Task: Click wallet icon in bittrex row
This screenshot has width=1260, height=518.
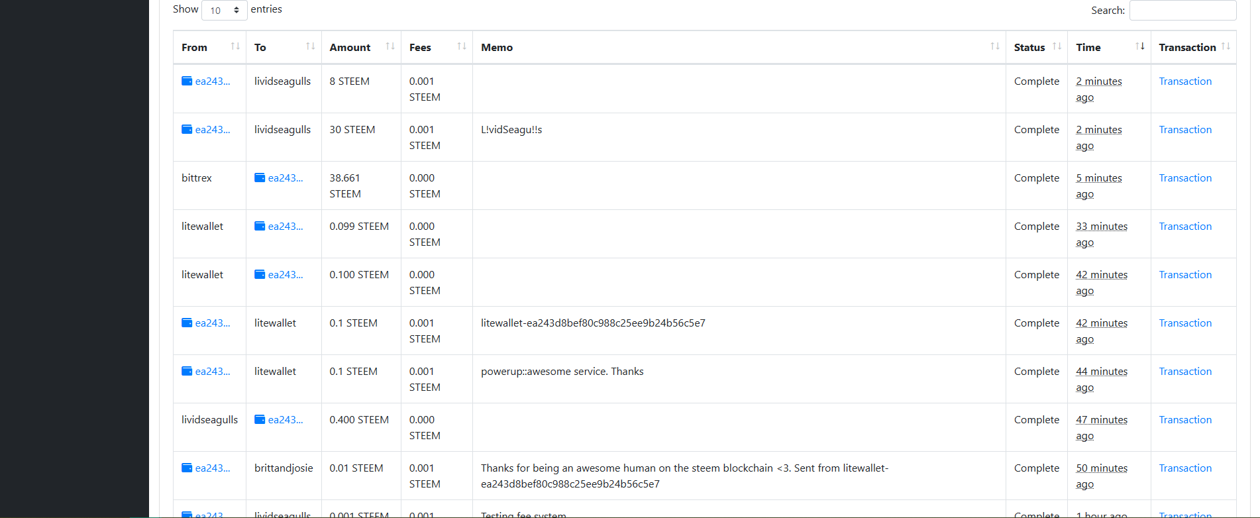Action: pyautogui.click(x=260, y=178)
